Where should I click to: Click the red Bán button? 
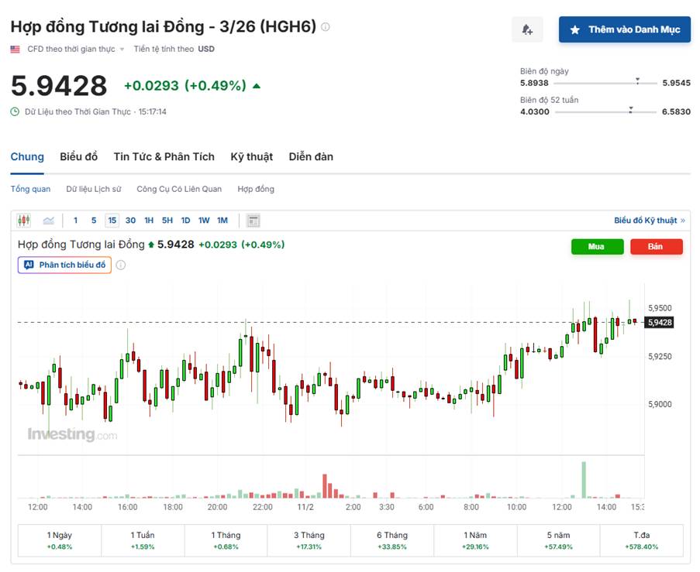click(x=657, y=247)
